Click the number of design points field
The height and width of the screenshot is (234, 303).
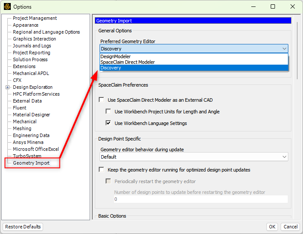point(201,199)
